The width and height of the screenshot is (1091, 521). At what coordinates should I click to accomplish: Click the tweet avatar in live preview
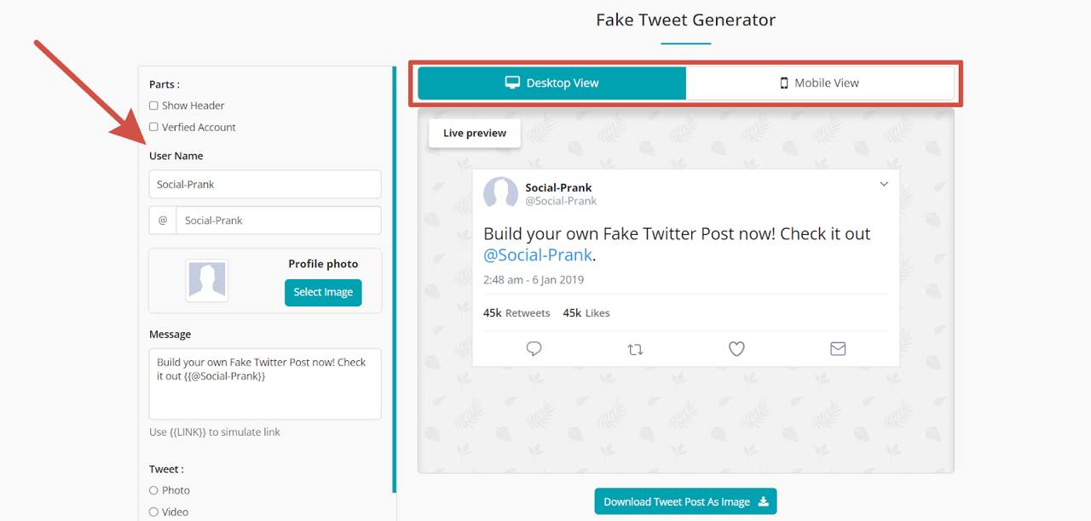coord(501,193)
